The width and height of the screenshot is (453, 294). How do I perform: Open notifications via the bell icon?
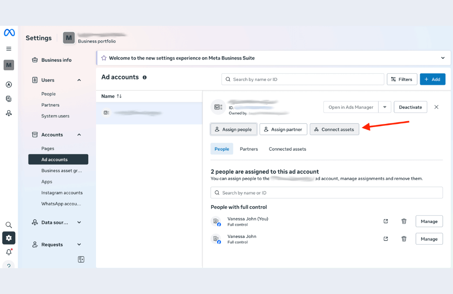pos(9,252)
